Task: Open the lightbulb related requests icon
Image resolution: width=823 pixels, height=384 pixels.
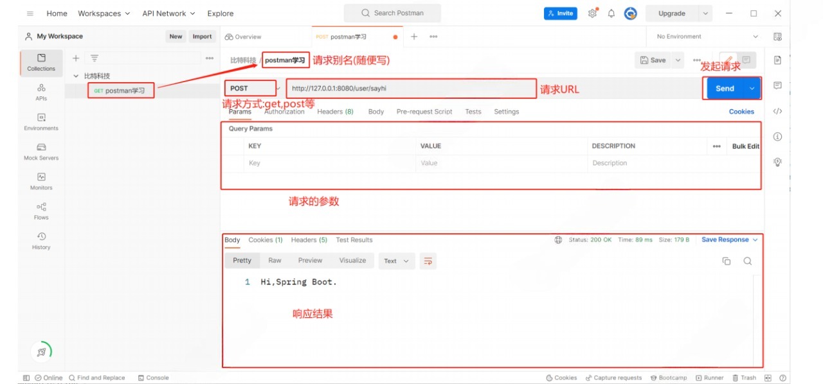Action: (x=777, y=162)
